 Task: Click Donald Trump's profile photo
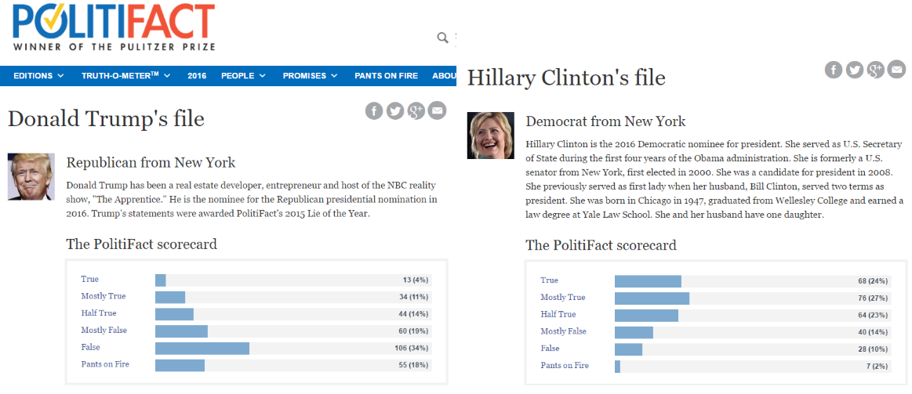[31, 176]
